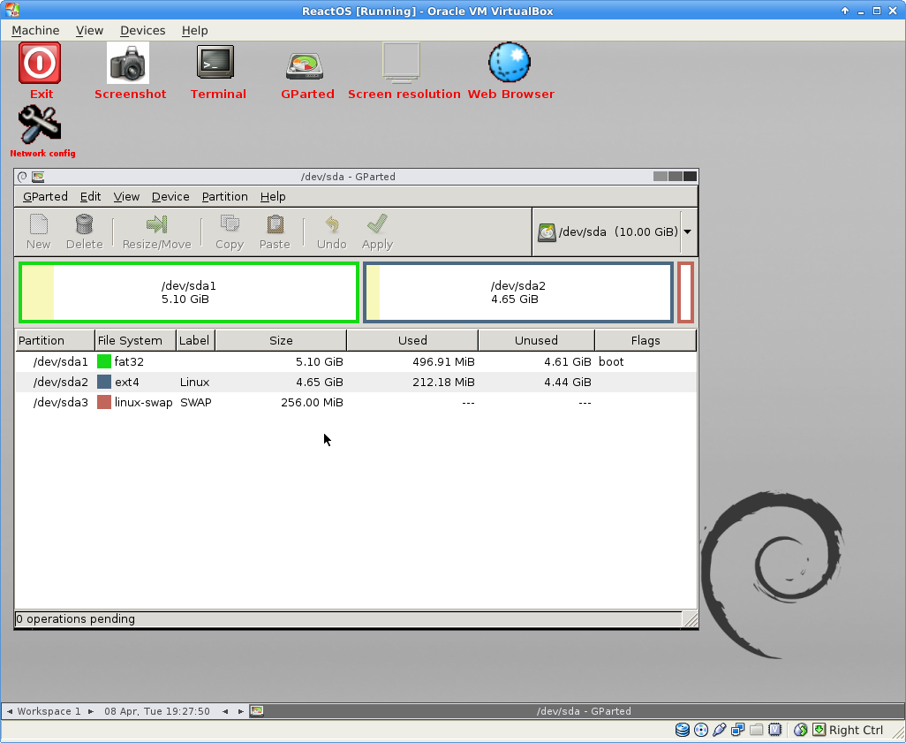This screenshot has width=906, height=743.
Task: Open the /dev/sda device selector dropdown
Action: pyautogui.click(x=686, y=231)
